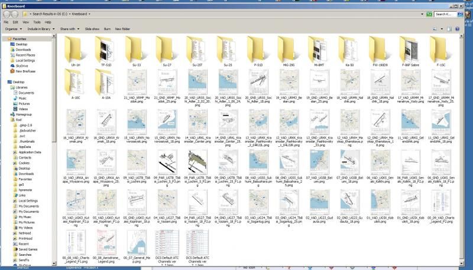Screen dimensions: 473x270
Task: Click the Help question mark icon
Action: (x=457, y=29)
